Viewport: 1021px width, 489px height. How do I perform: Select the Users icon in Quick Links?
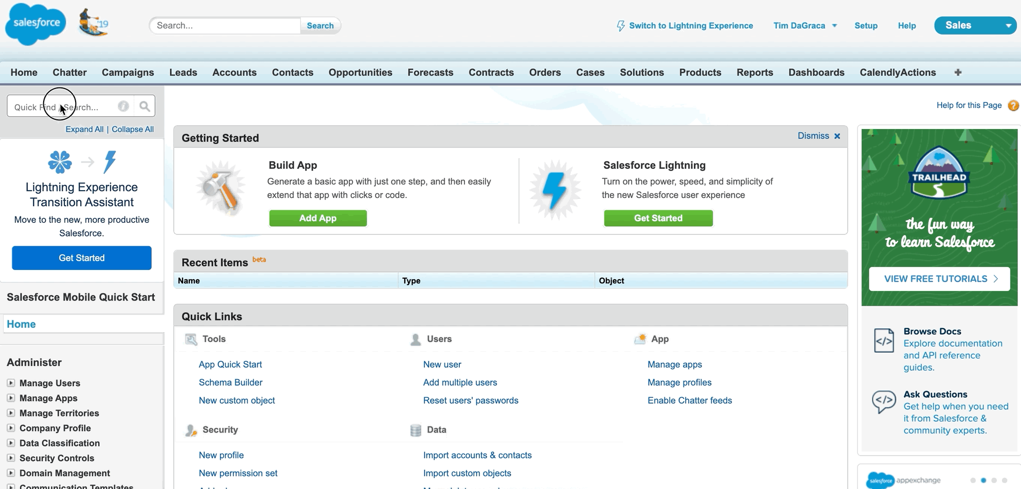(x=416, y=339)
